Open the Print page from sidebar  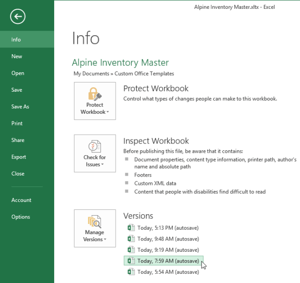click(17, 123)
